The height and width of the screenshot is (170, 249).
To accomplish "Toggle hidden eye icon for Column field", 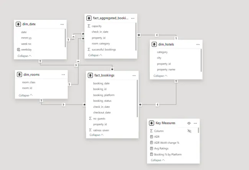I will click(188, 131).
